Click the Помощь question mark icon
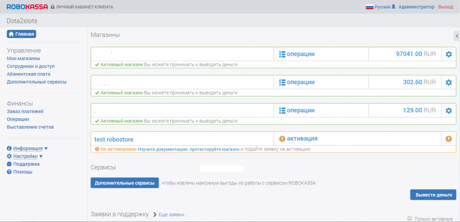 (x=9, y=172)
